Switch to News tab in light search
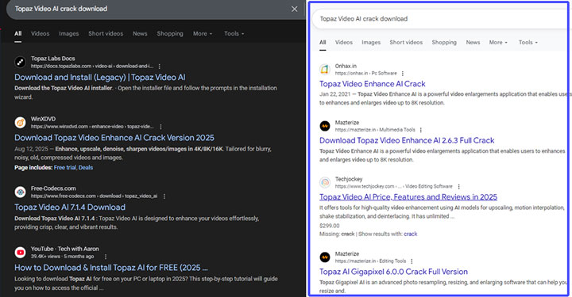 point(473,42)
